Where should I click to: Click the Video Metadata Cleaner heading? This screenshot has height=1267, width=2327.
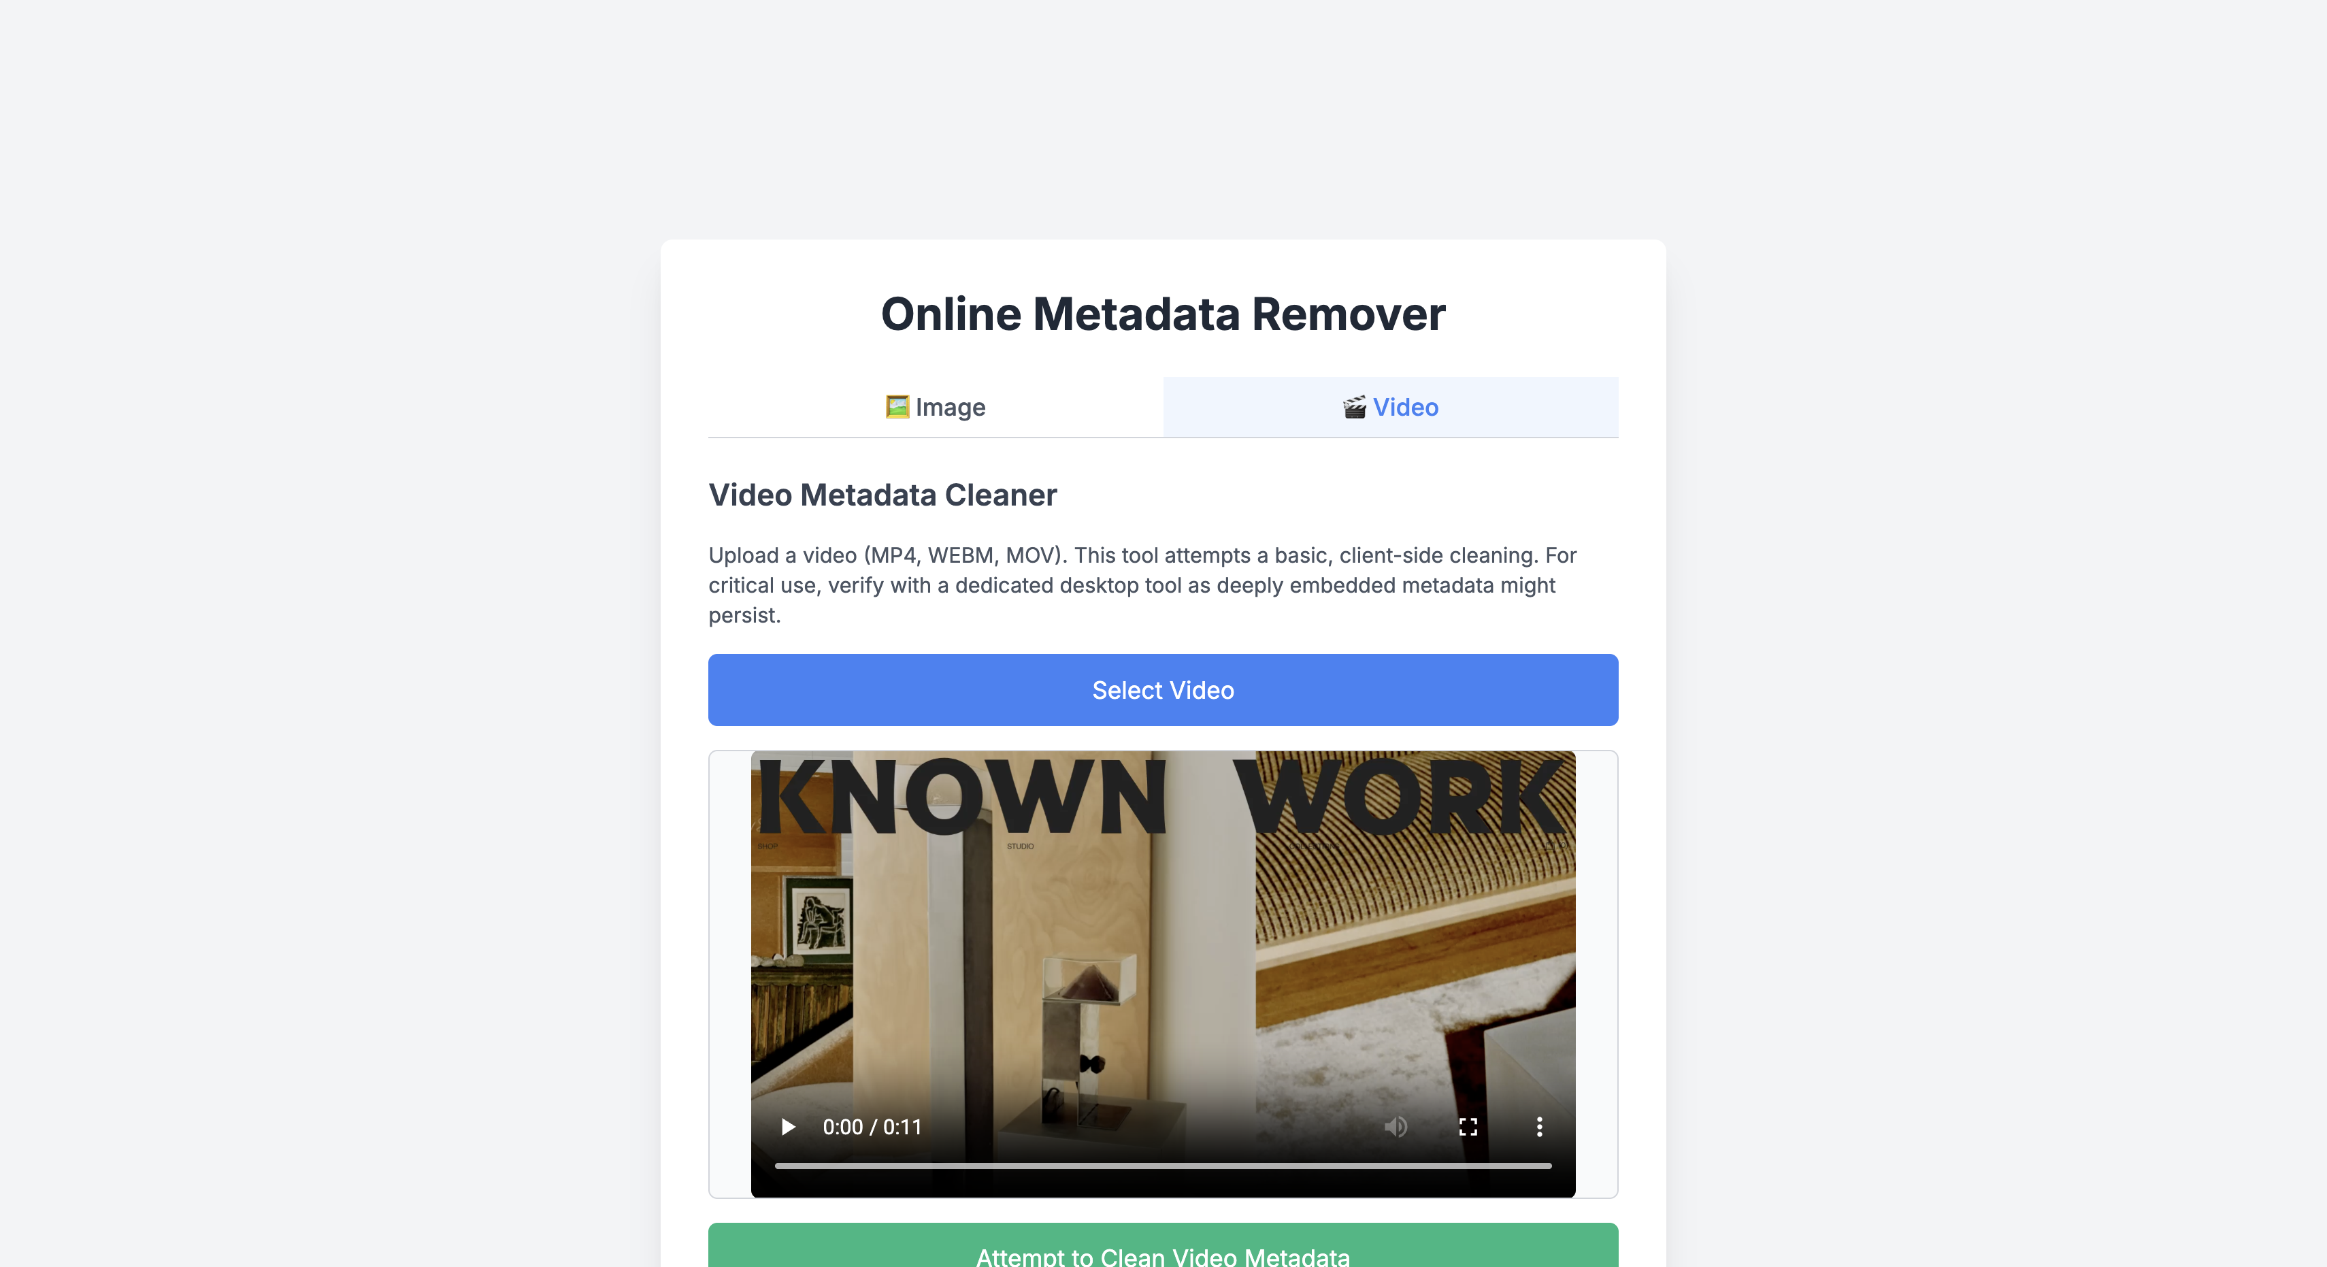[x=882, y=495]
